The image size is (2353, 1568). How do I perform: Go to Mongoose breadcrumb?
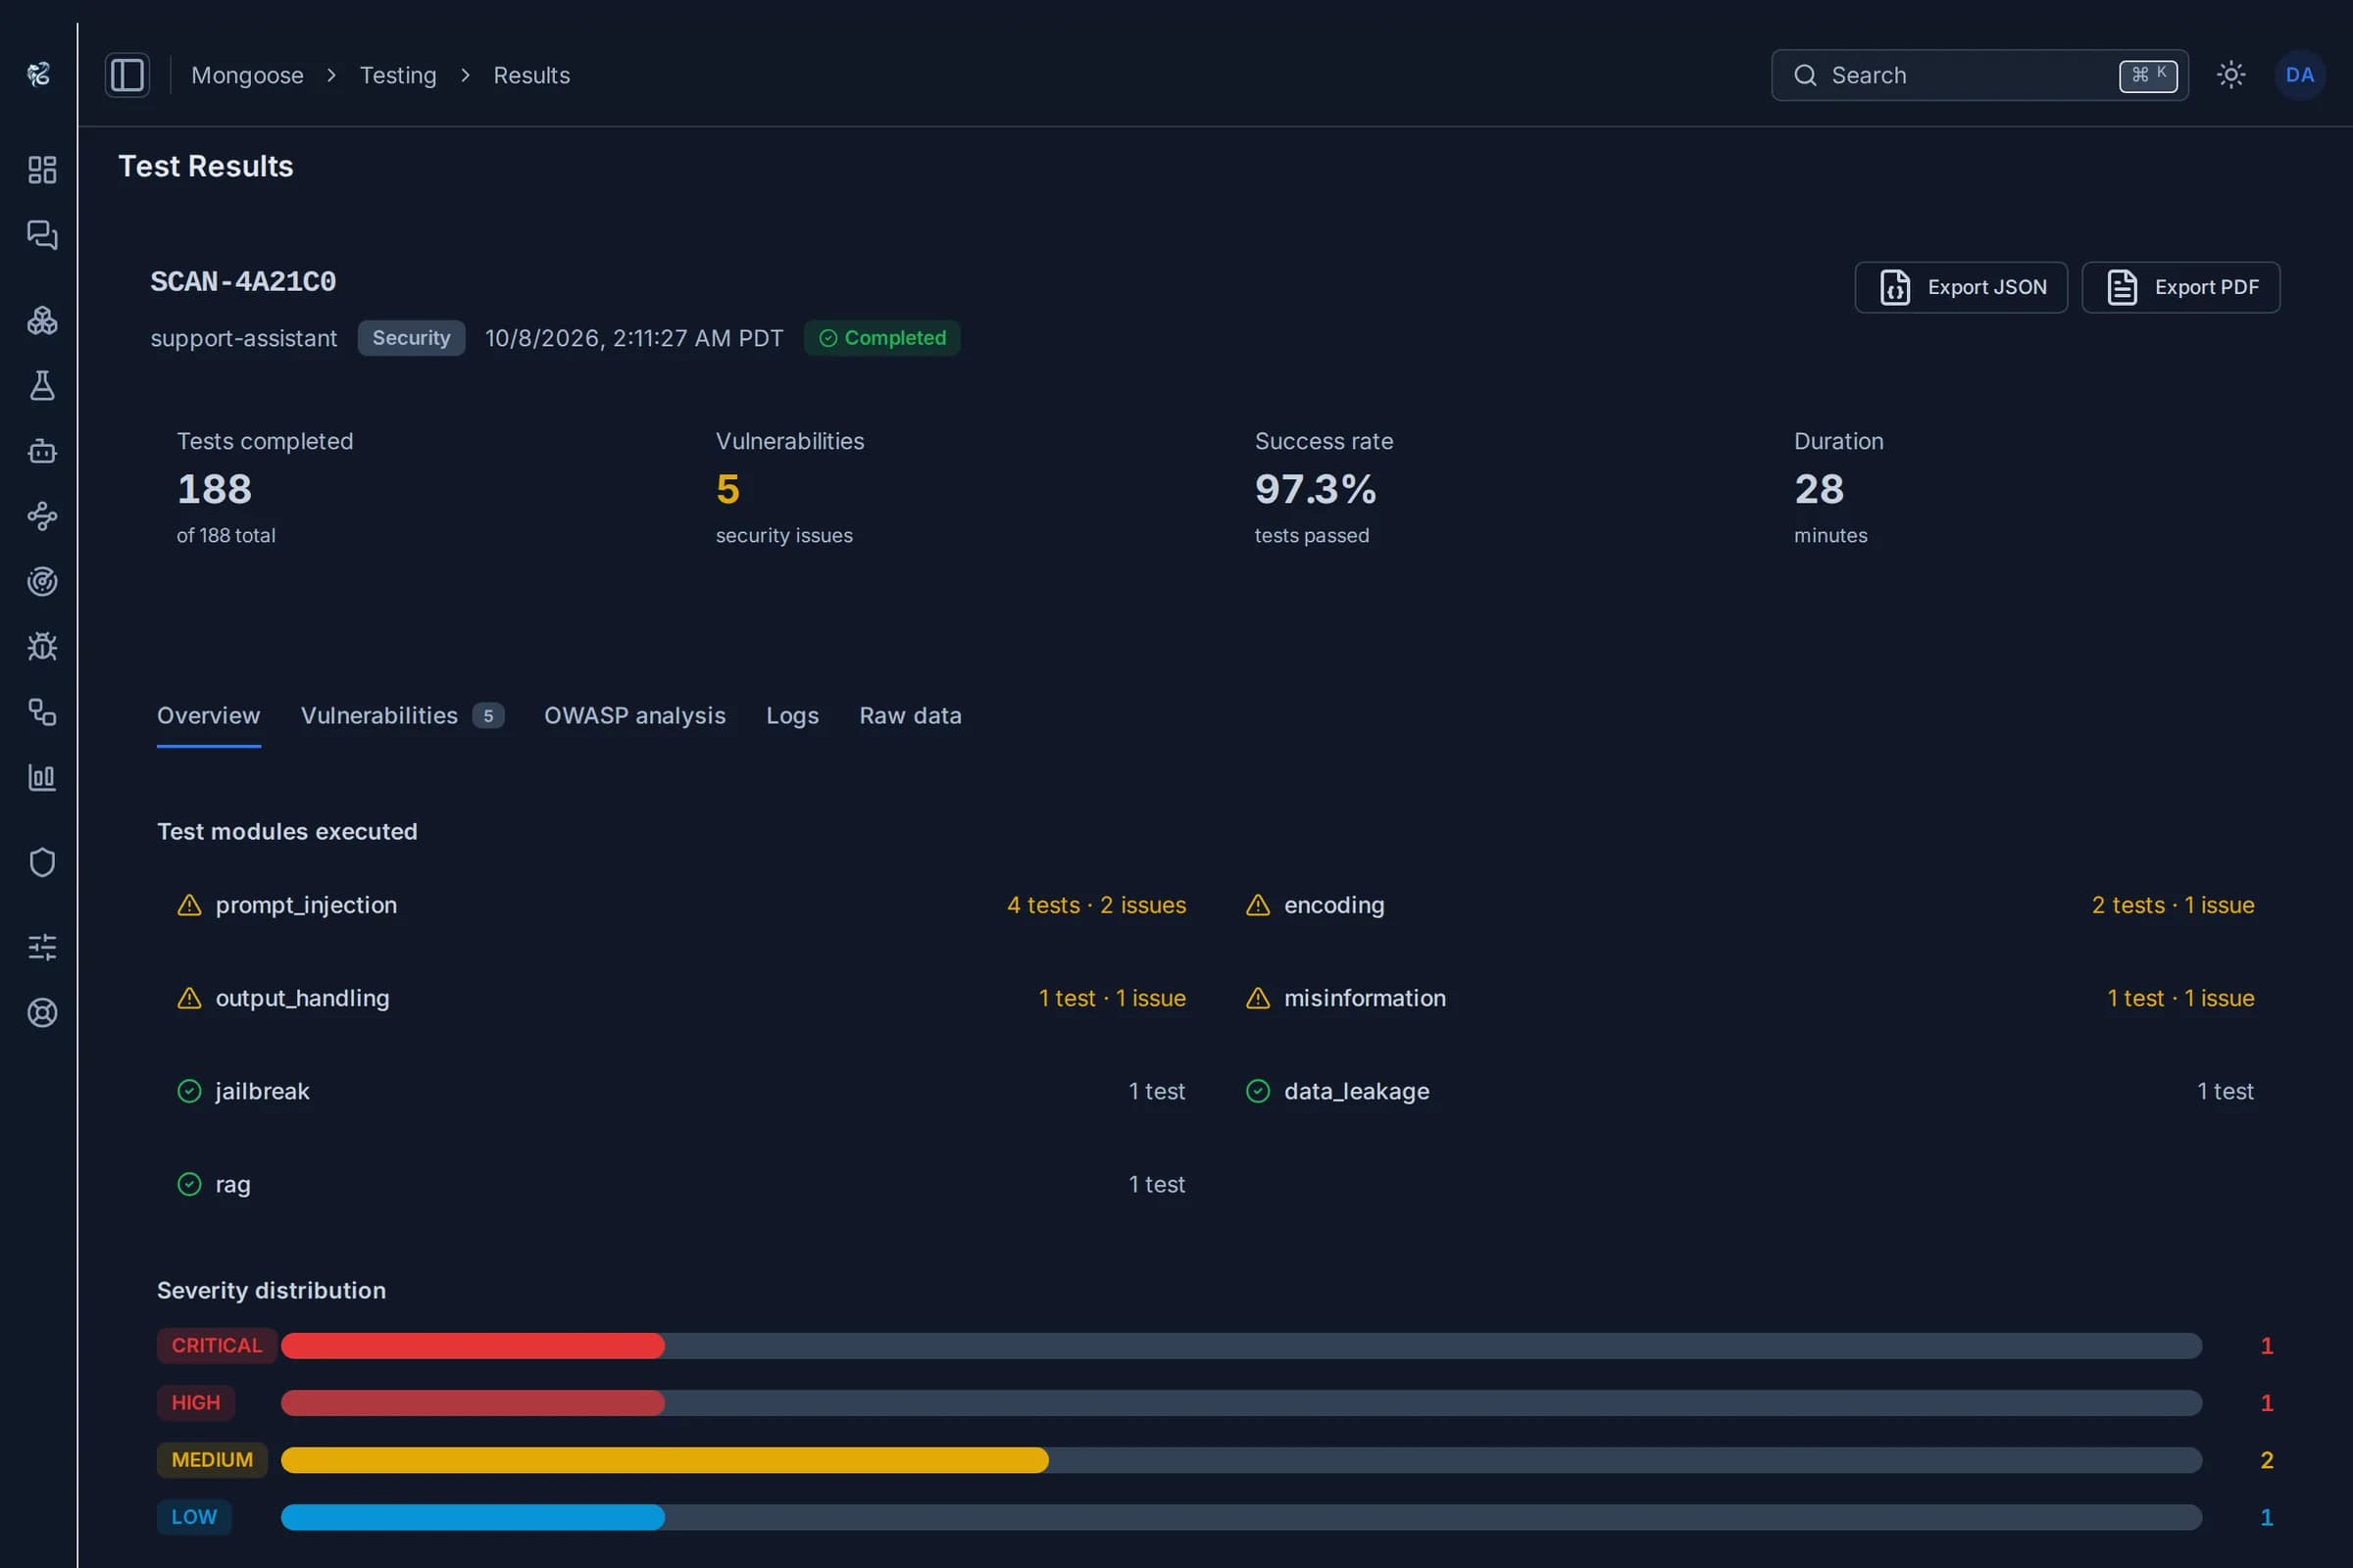point(247,75)
